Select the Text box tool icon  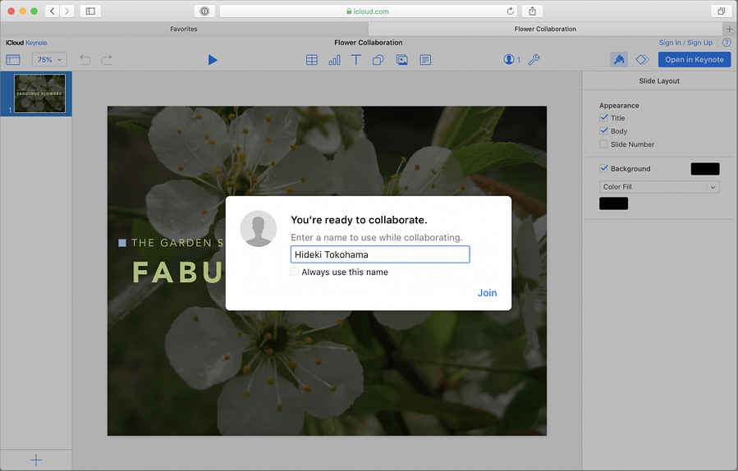(x=356, y=60)
